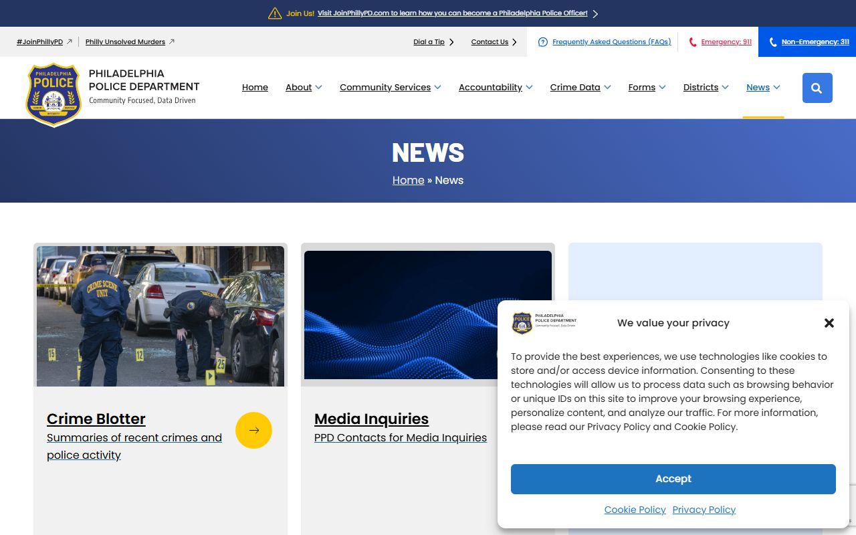
Task: Visit JoinPhillyPD.com banner link
Action: click(x=453, y=13)
